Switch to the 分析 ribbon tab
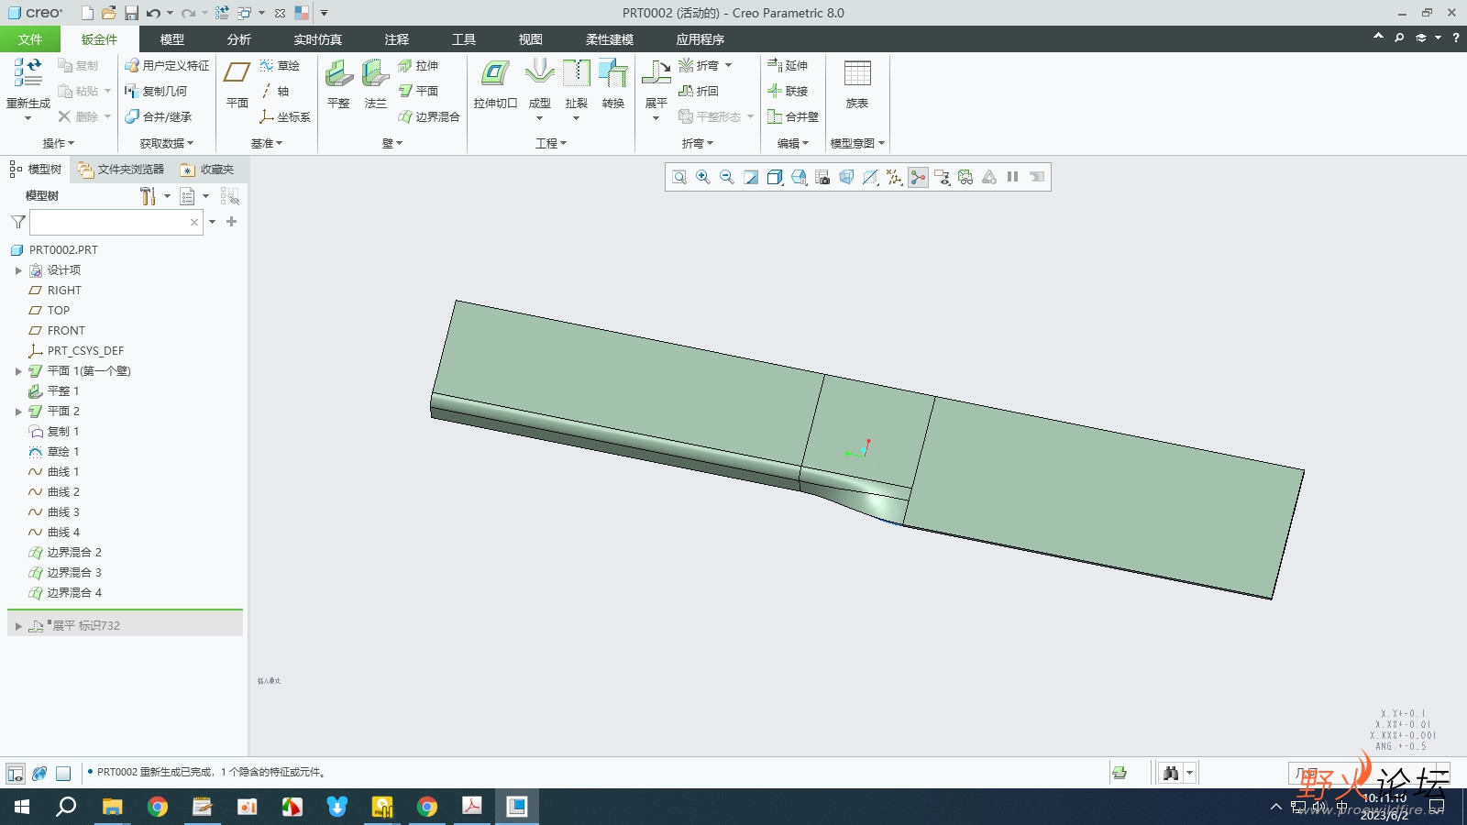 (x=239, y=39)
